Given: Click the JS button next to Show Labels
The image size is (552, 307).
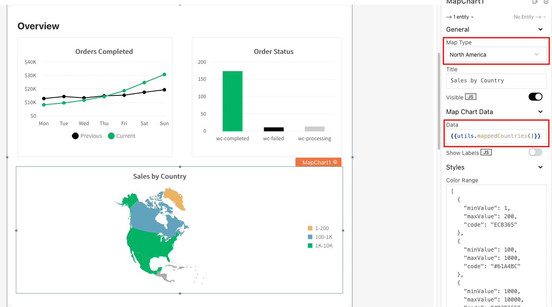Looking at the screenshot, I should point(486,153).
